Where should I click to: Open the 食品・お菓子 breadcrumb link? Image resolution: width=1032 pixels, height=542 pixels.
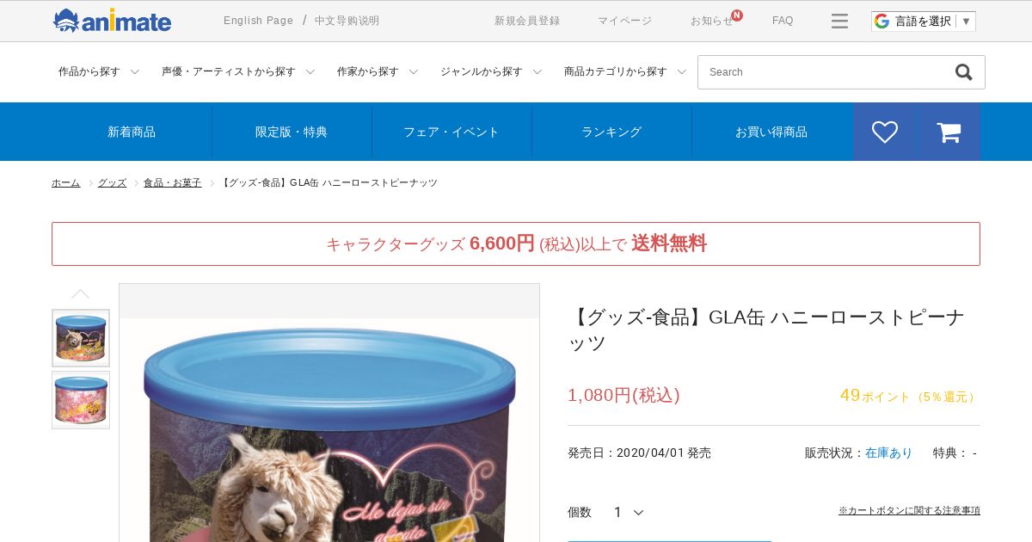pyautogui.click(x=172, y=183)
